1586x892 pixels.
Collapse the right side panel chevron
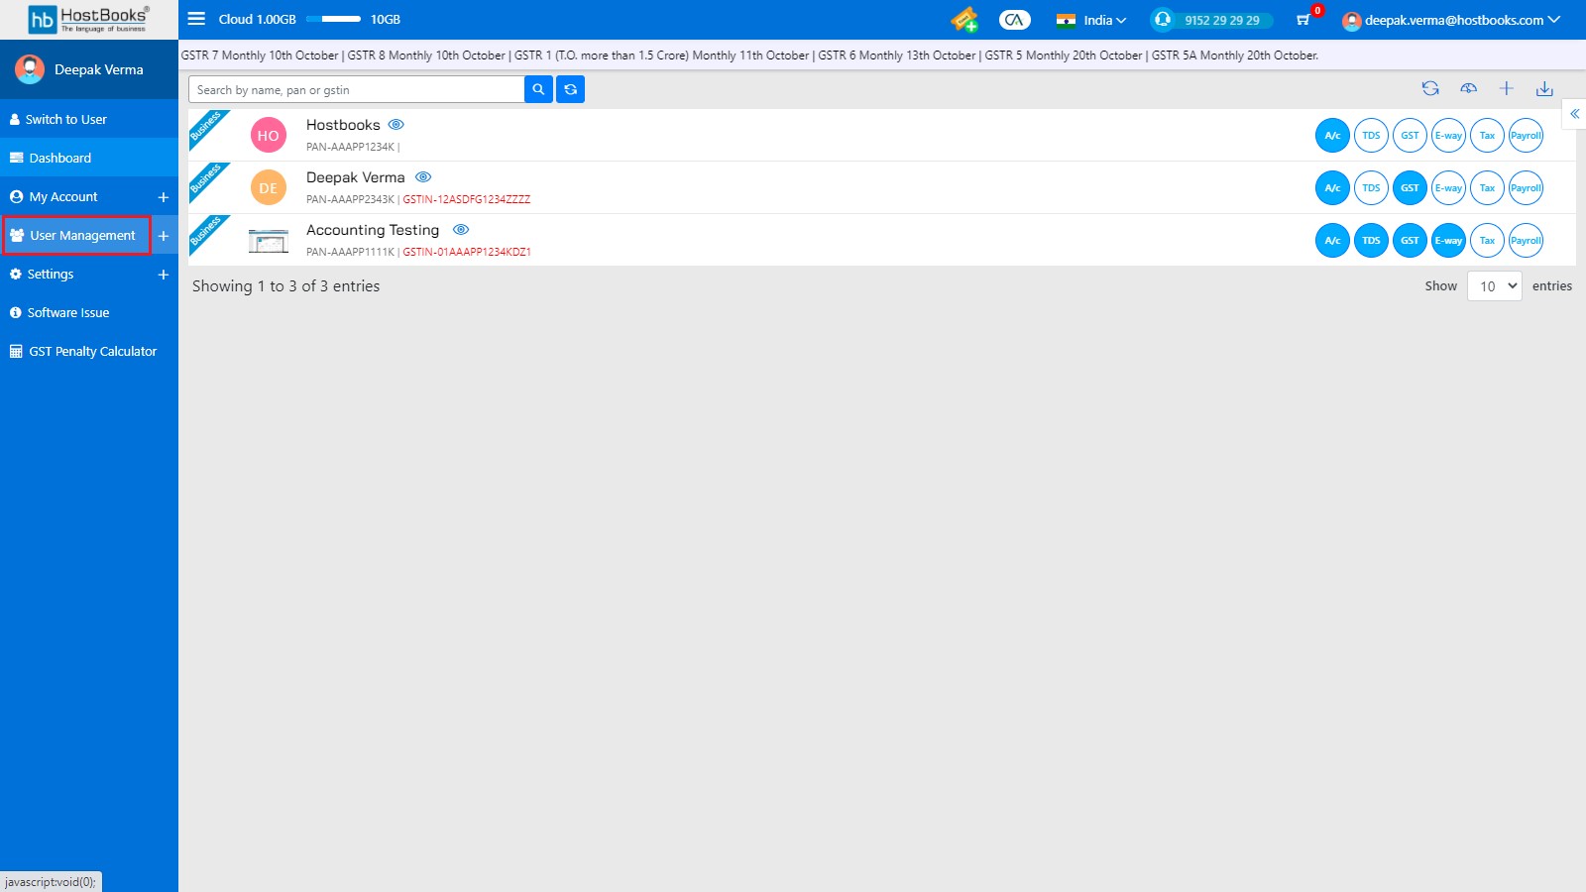tap(1574, 114)
